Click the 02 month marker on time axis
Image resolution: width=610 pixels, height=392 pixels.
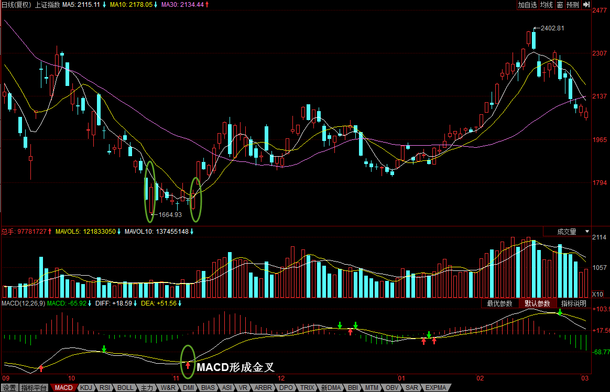pyautogui.click(x=480, y=378)
